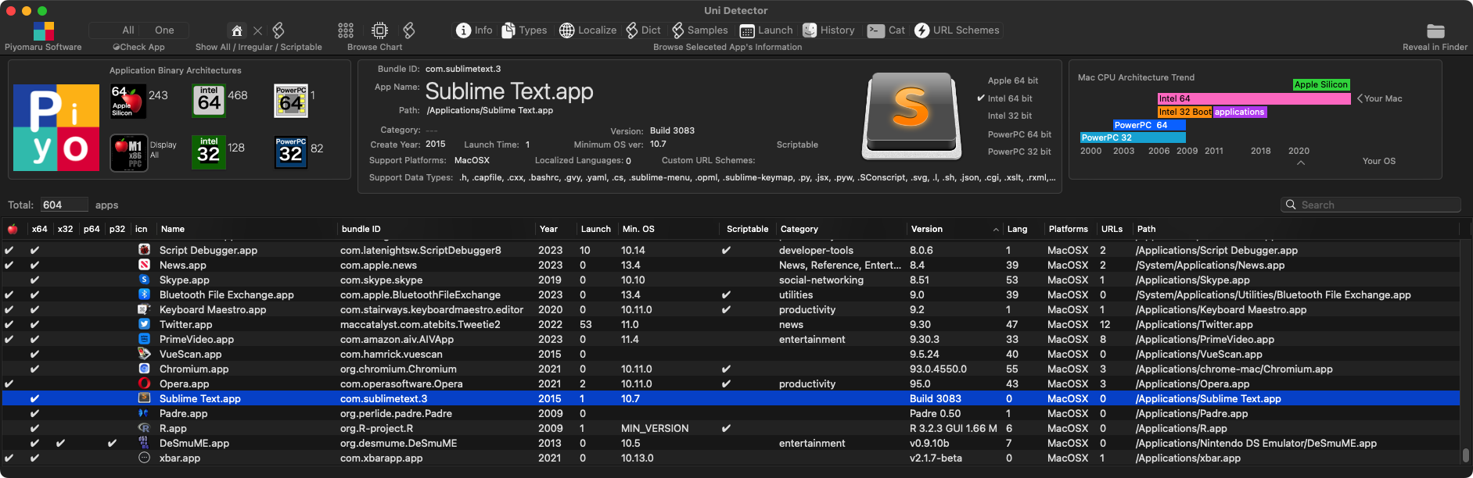This screenshot has width=1473, height=478.
Task: Select Chromium.app in the list
Action: tap(194, 369)
